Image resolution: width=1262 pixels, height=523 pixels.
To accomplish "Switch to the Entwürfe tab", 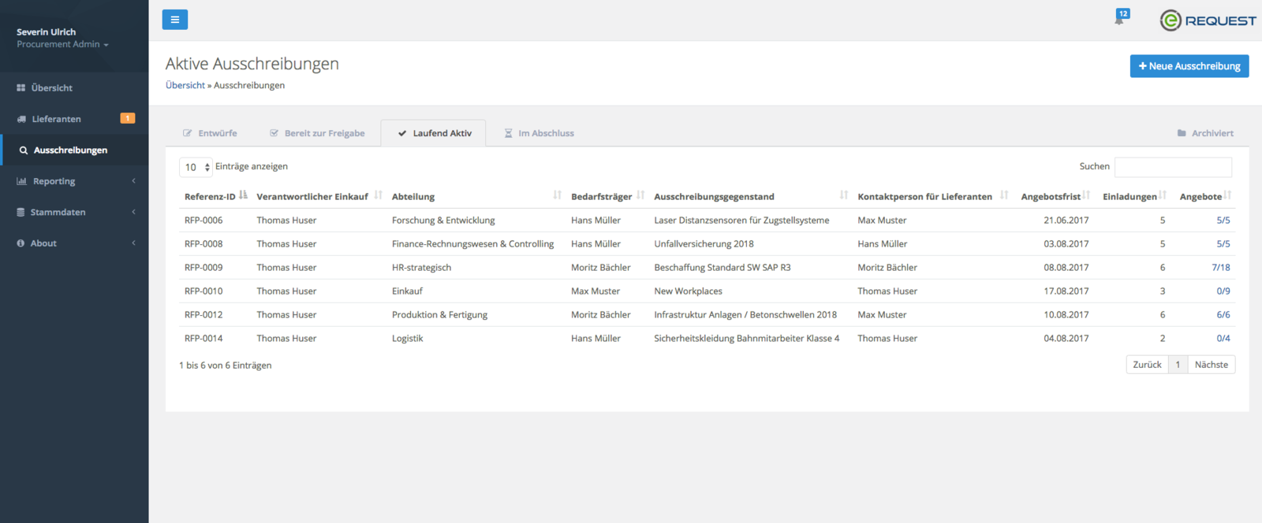I will (x=210, y=133).
